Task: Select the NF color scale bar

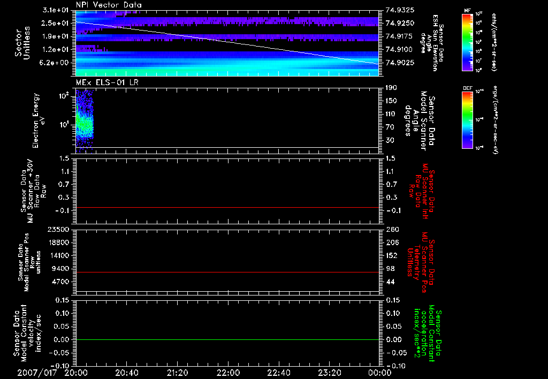Action: [x=467, y=42]
